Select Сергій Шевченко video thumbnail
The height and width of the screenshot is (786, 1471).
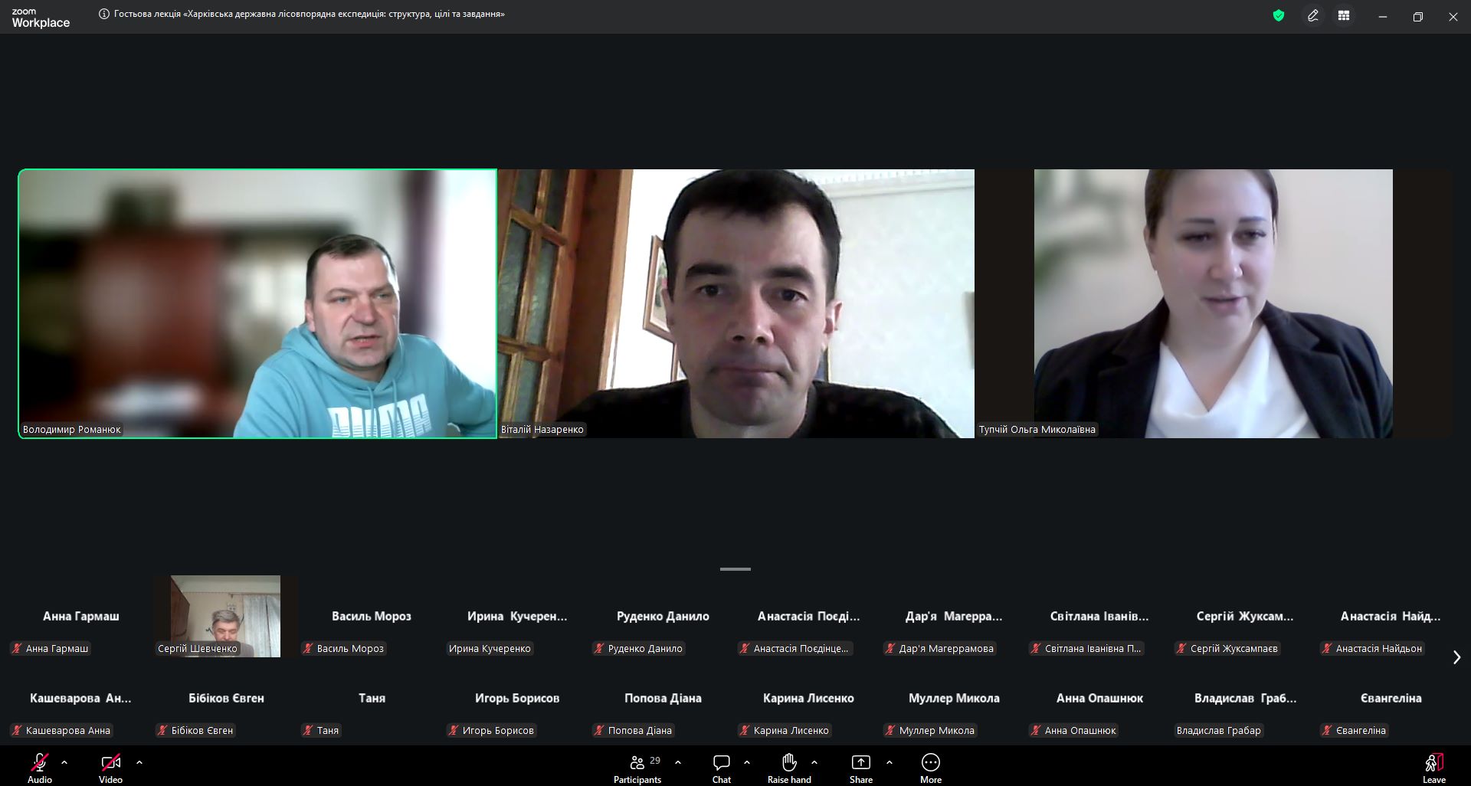pos(225,615)
